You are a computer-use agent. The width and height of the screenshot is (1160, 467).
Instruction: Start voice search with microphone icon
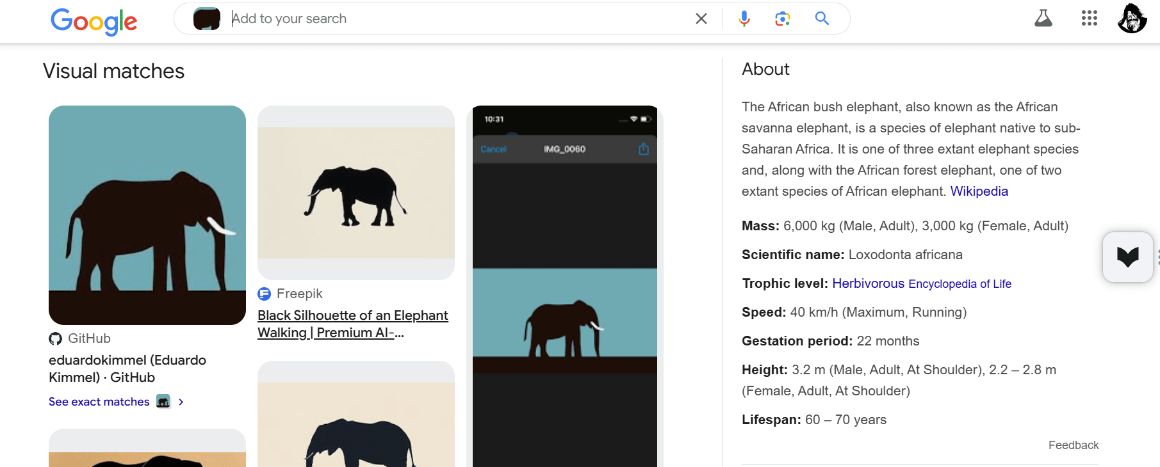pyautogui.click(x=744, y=19)
